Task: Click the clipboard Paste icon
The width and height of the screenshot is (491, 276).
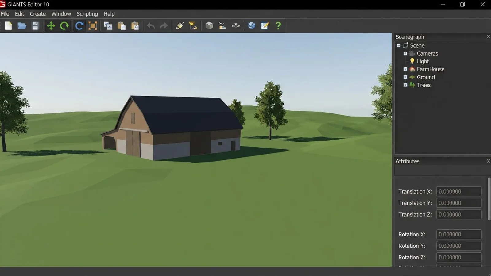Action: 122,26
